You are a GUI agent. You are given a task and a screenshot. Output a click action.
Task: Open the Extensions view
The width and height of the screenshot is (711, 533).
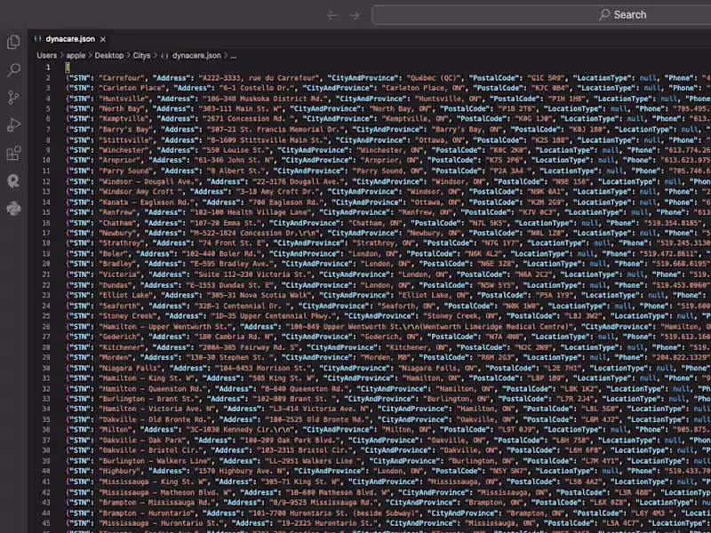pyautogui.click(x=13, y=153)
